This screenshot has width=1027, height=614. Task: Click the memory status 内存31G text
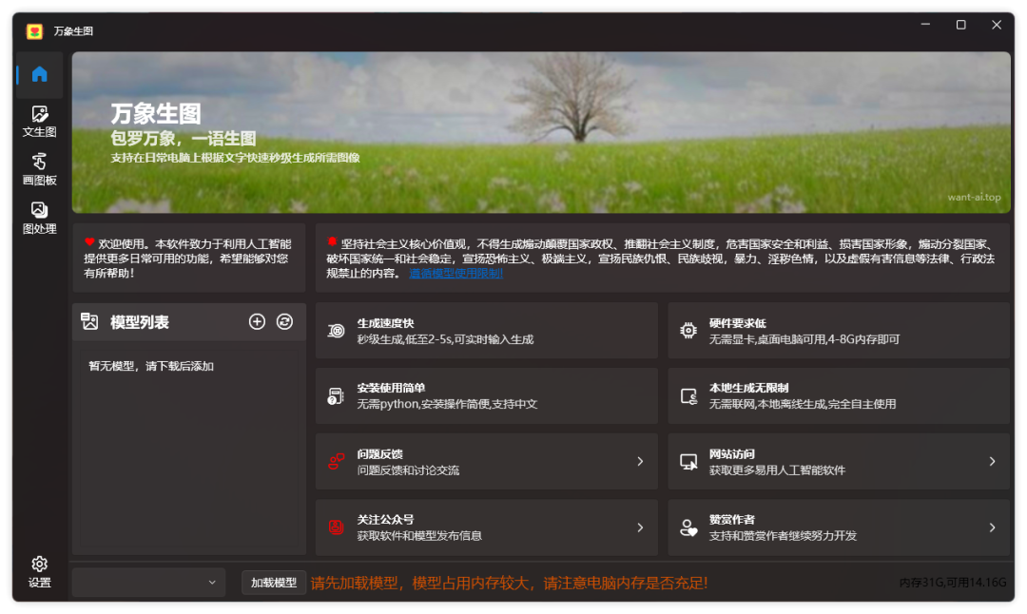[953, 582]
